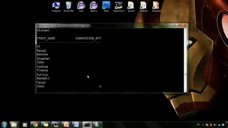Click the name Peter in the list
The width and height of the screenshot is (228, 128).
[x=41, y=82]
